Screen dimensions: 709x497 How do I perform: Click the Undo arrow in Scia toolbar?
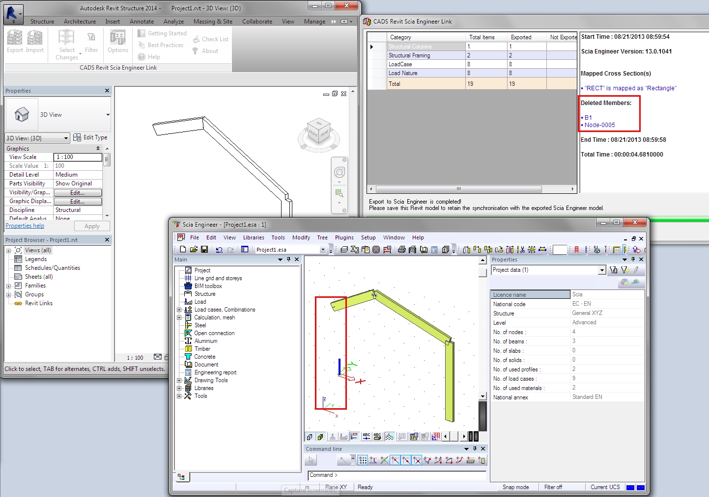point(219,250)
